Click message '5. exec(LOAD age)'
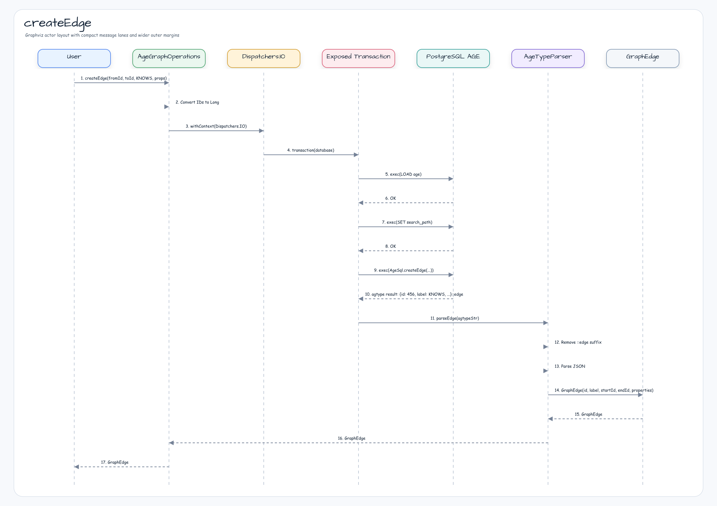 click(x=403, y=174)
